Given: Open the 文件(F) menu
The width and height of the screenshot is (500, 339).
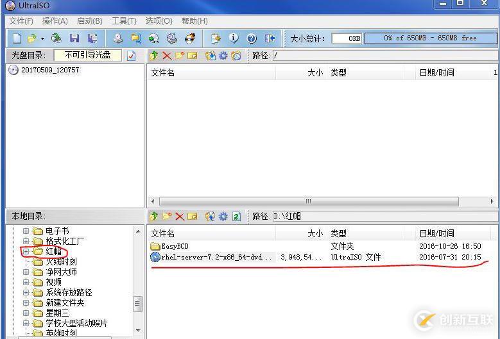Looking at the screenshot, I should (x=21, y=21).
